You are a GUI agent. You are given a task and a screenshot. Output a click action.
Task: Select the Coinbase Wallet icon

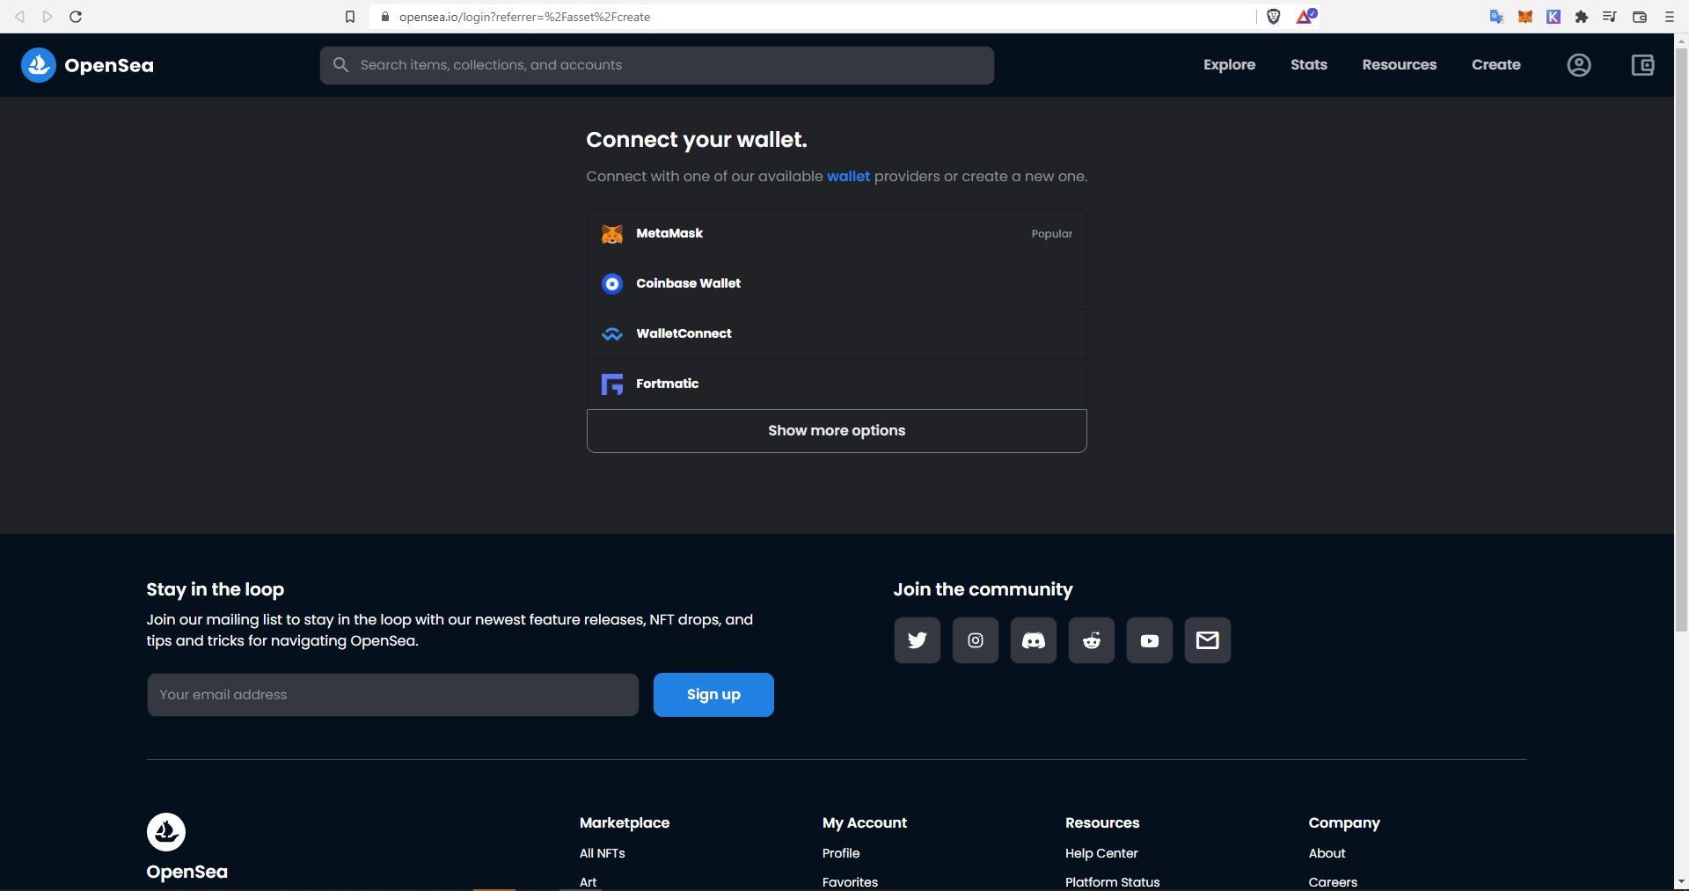(x=612, y=284)
